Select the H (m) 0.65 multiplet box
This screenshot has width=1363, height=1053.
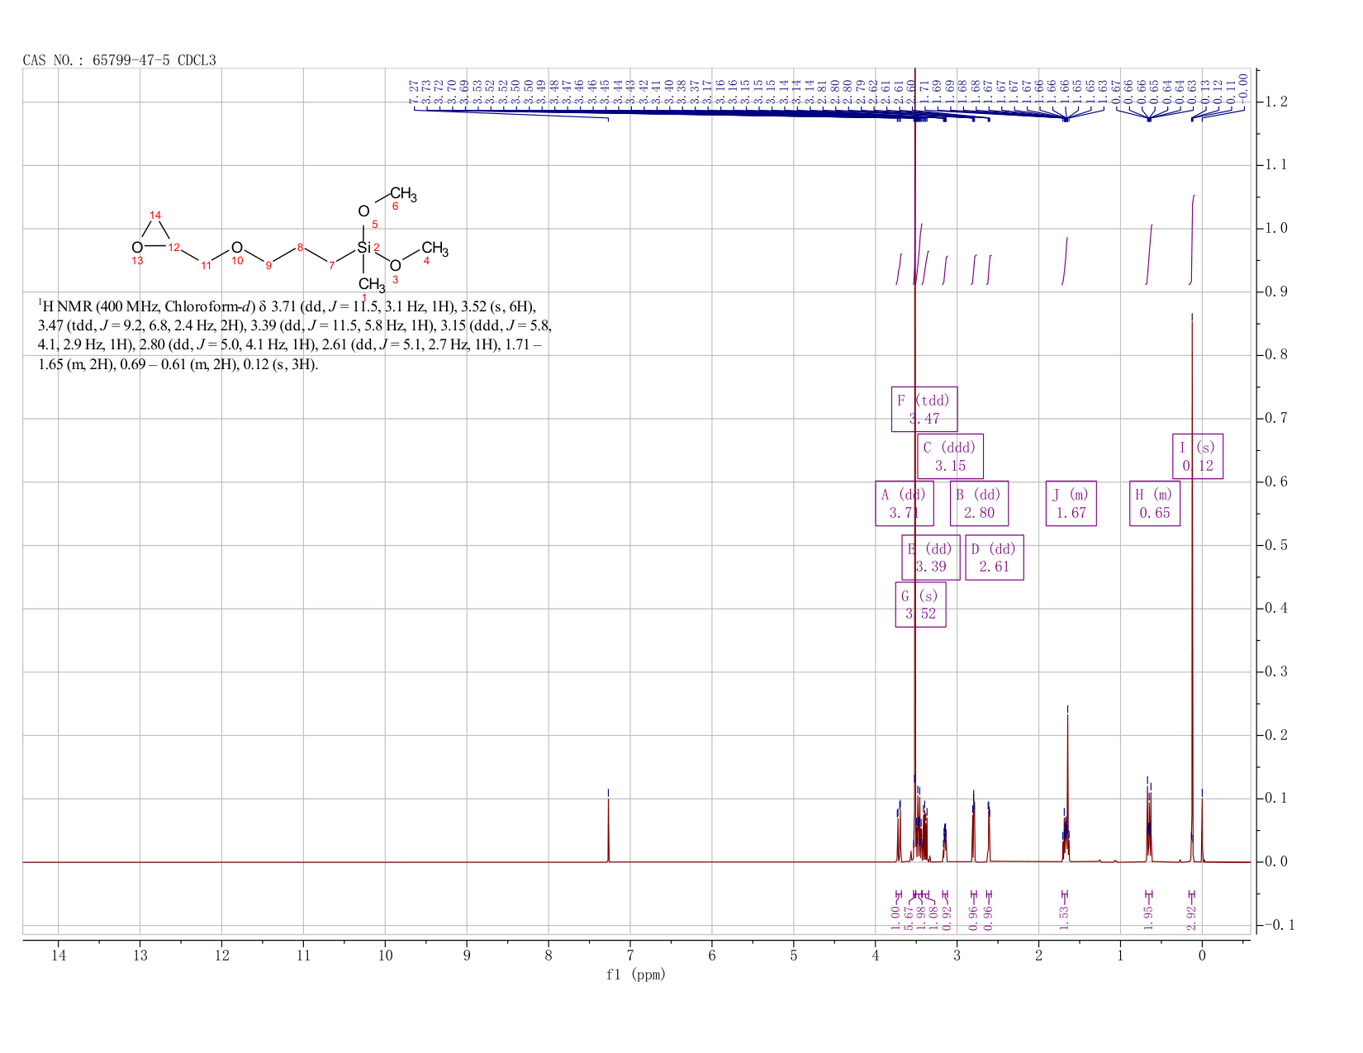click(1155, 503)
